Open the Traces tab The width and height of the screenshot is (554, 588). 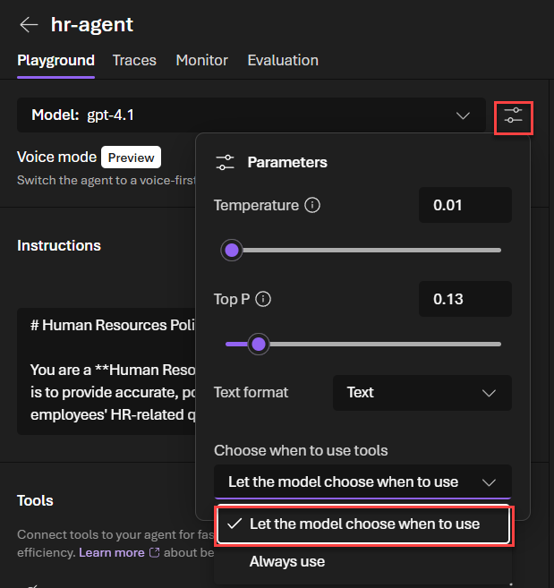click(x=134, y=61)
